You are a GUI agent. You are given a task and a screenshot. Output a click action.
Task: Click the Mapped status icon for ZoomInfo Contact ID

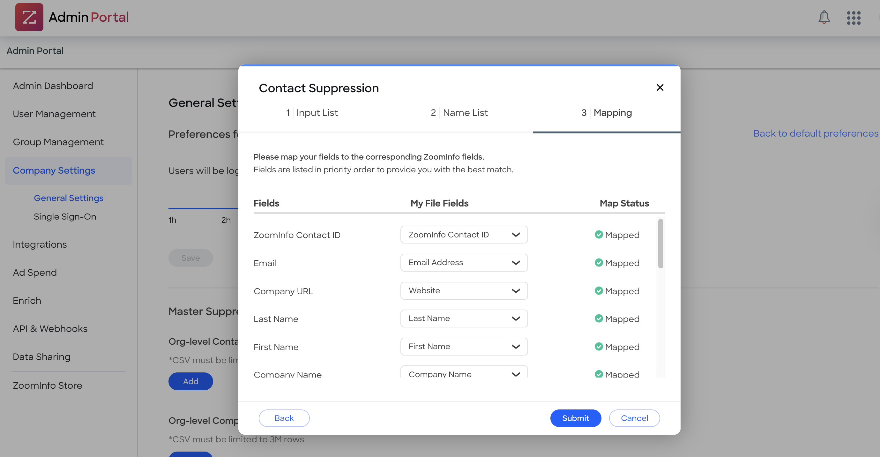(599, 235)
